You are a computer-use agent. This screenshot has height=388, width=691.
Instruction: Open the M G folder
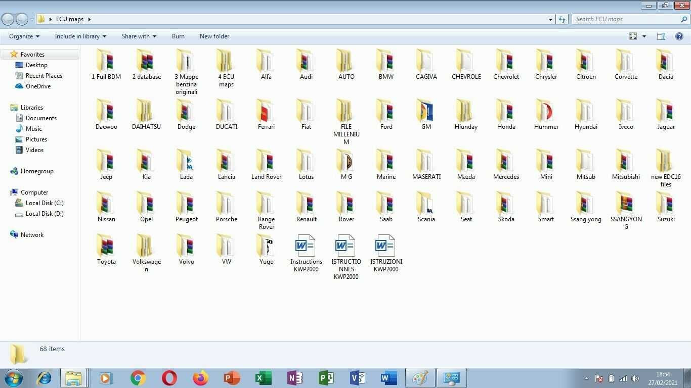pos(346,164)
